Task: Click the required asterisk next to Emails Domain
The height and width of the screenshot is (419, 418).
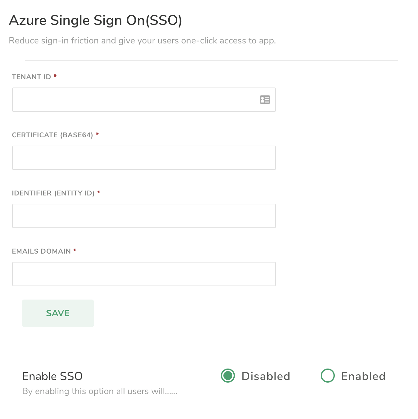Action: 75,250
